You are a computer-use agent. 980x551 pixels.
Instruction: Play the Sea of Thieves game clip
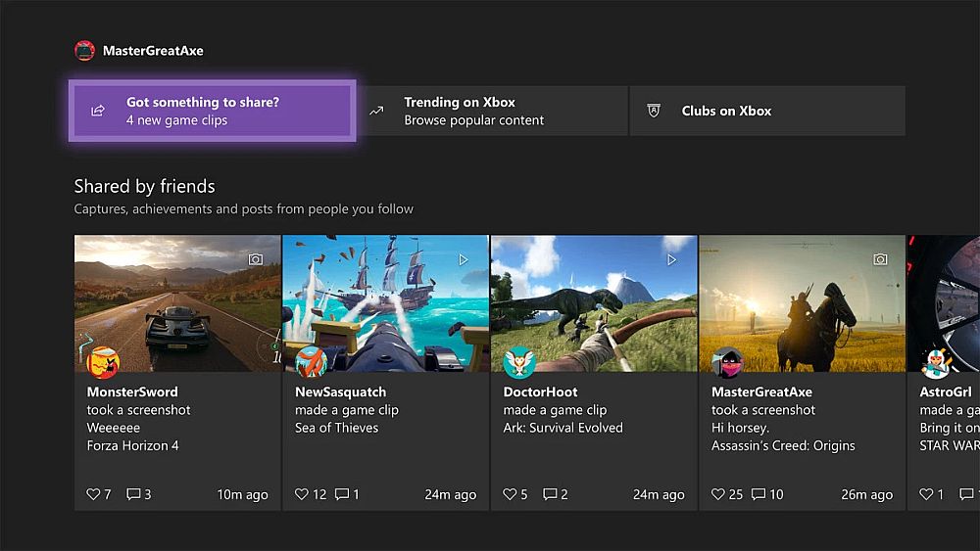pyautogui.click(x=385, y=302)
